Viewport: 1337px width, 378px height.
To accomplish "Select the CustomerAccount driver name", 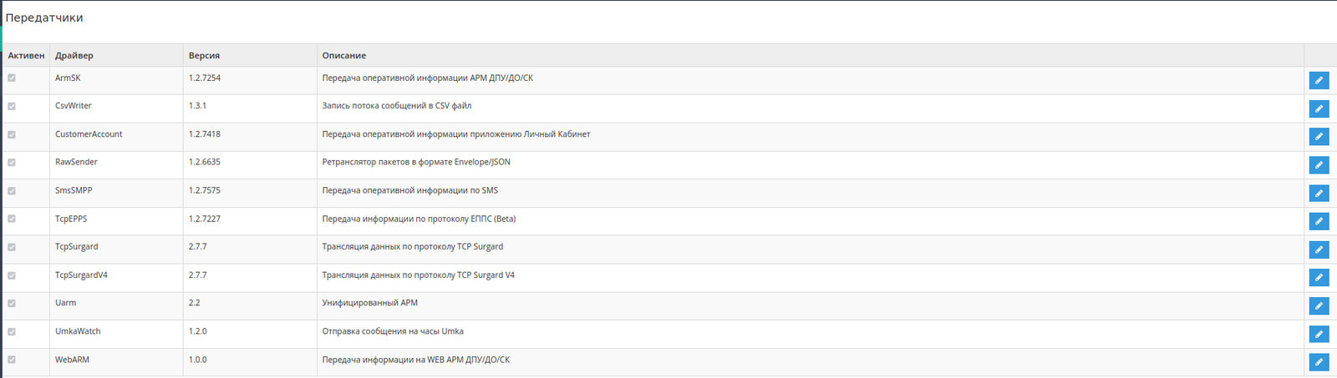I will (89, 134).
